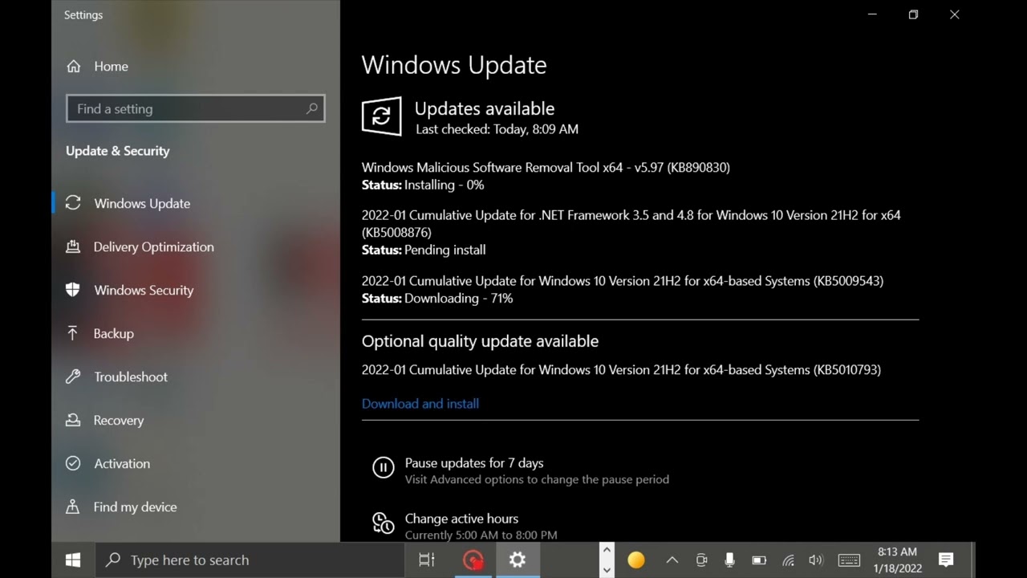
Task: Click the Cumulative Update KB5009543 entry
Action: tap(623, 281)
